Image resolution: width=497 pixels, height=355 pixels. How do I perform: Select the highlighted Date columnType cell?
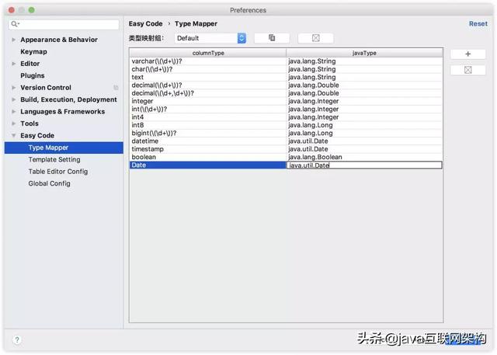pyautogui.click(x=208, y=165)
